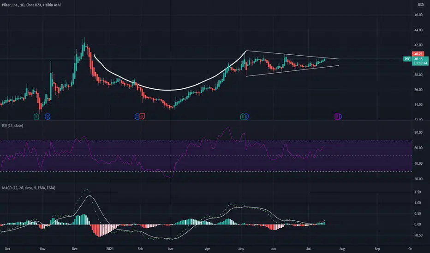Click the Apr label on time axis

208,249
